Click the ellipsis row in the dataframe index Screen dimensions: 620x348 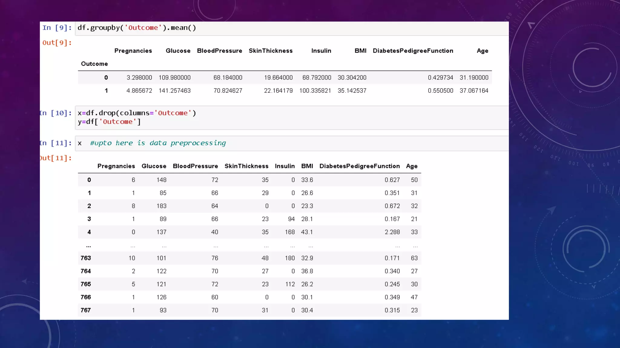point(88,246)
